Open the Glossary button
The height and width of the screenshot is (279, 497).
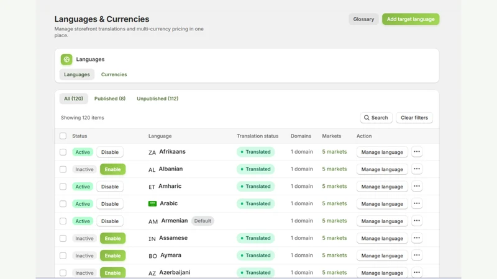point(363,19)
